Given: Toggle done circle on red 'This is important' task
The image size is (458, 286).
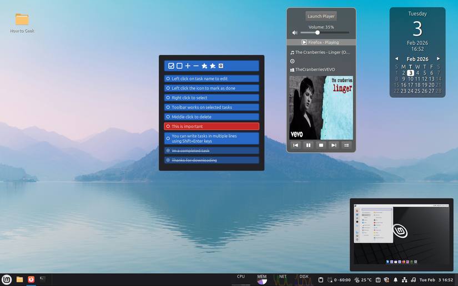Looking at the screenshot, I should [168, 126].
